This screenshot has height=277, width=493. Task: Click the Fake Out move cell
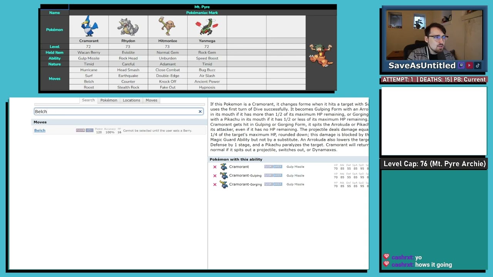(x=168, y=87)
